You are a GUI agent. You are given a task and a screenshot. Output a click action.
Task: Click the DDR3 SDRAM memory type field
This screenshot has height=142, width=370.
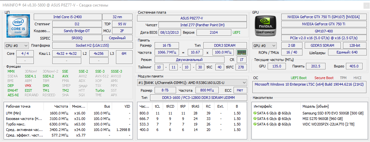225,45
